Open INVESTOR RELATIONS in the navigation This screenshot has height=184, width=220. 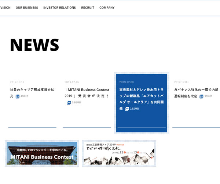[x=59, y=8]
